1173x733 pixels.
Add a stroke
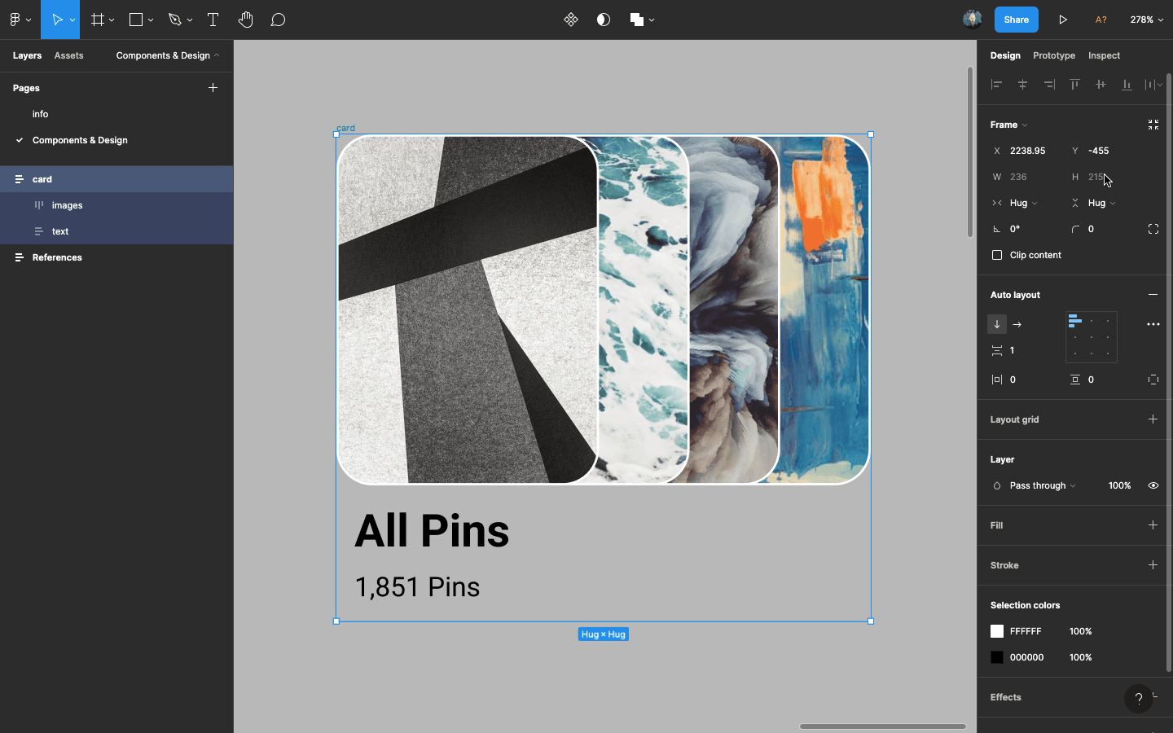tap(1153, 565)
